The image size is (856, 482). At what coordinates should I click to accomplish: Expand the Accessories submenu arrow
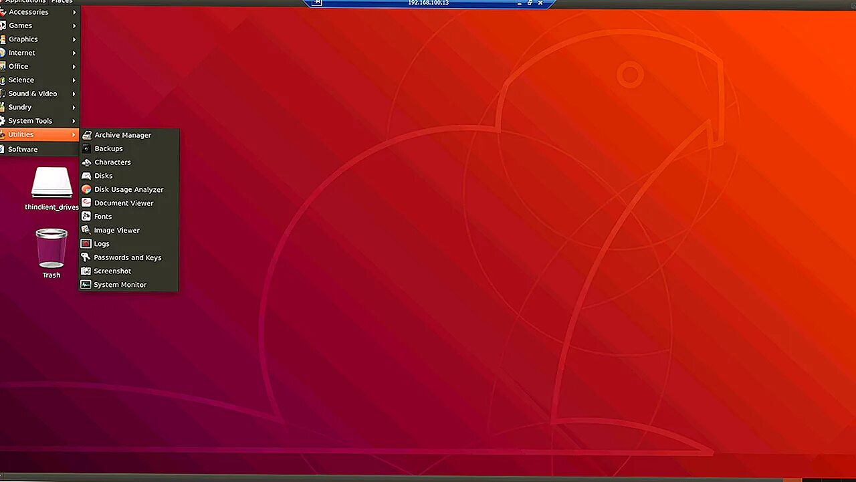pyautogui.click(x=74, y=12)
